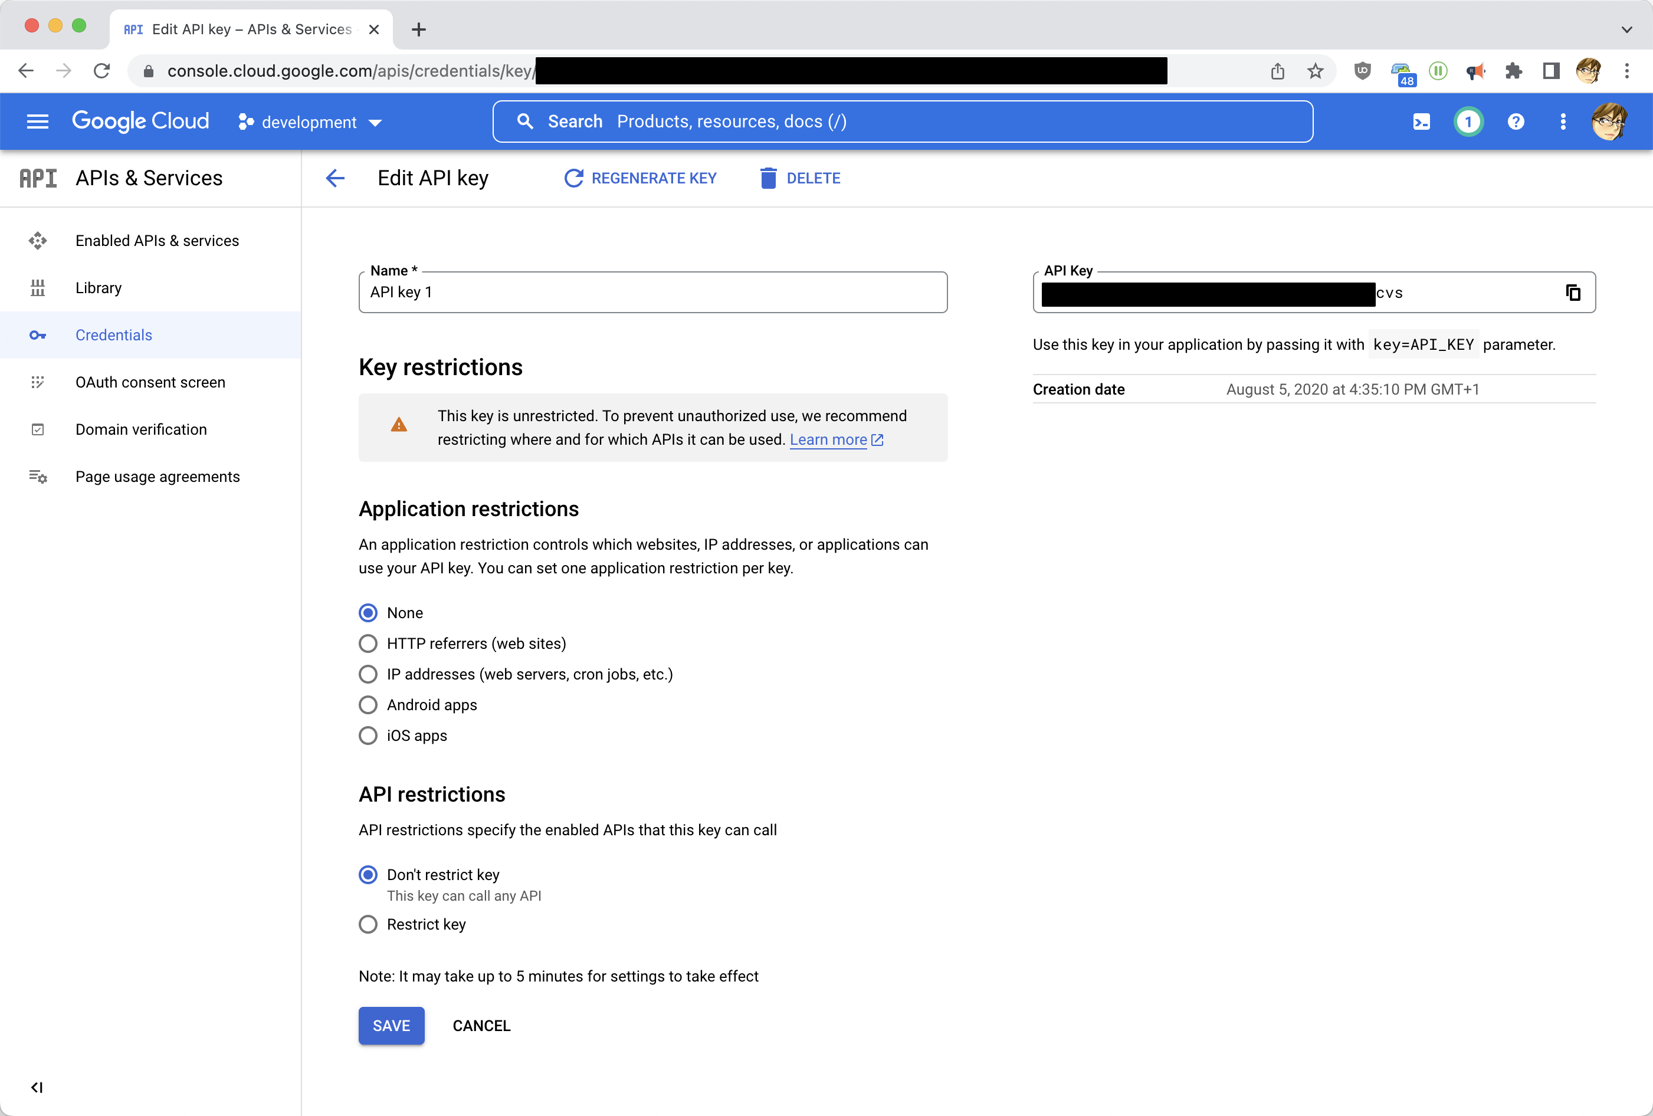
Task: Expand the browser tab overflow chevron
Action: click(x=1626, y=29)
